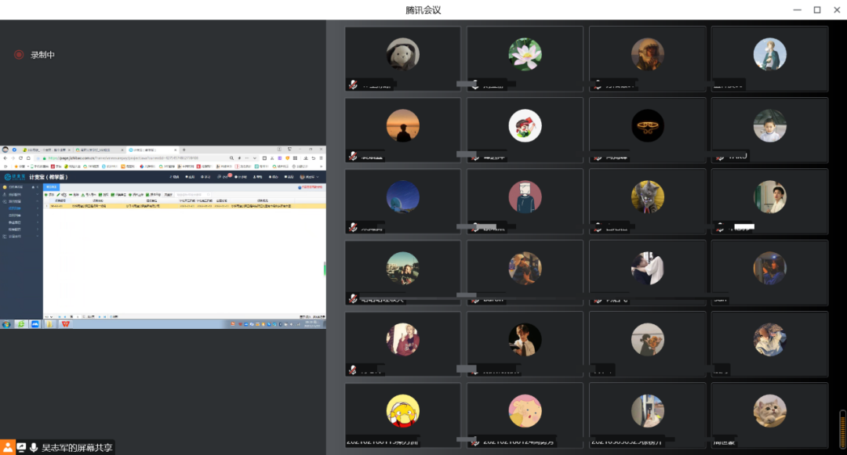Click the search magnifier in shared browser
Screen dimensions: 847x455
pos(231,158)
